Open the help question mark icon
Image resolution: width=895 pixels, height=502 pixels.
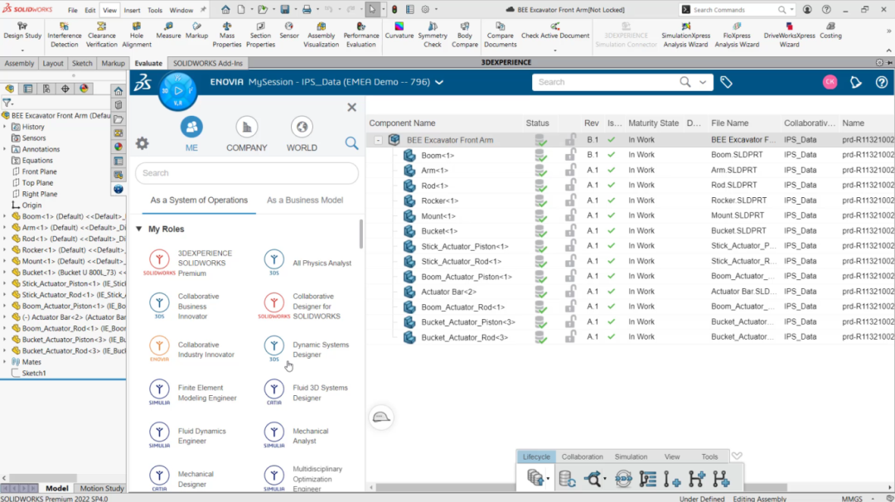pos(881,82)
